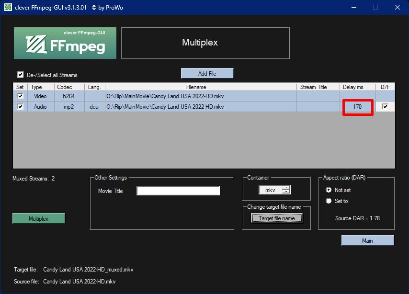The image size is (409, 294).
Task: Click the Audio row filename path
Action: [x=165, y=107]
